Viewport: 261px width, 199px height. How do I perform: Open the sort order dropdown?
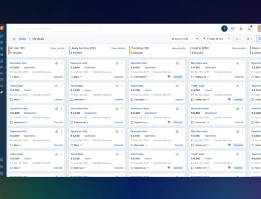point(238,39)
